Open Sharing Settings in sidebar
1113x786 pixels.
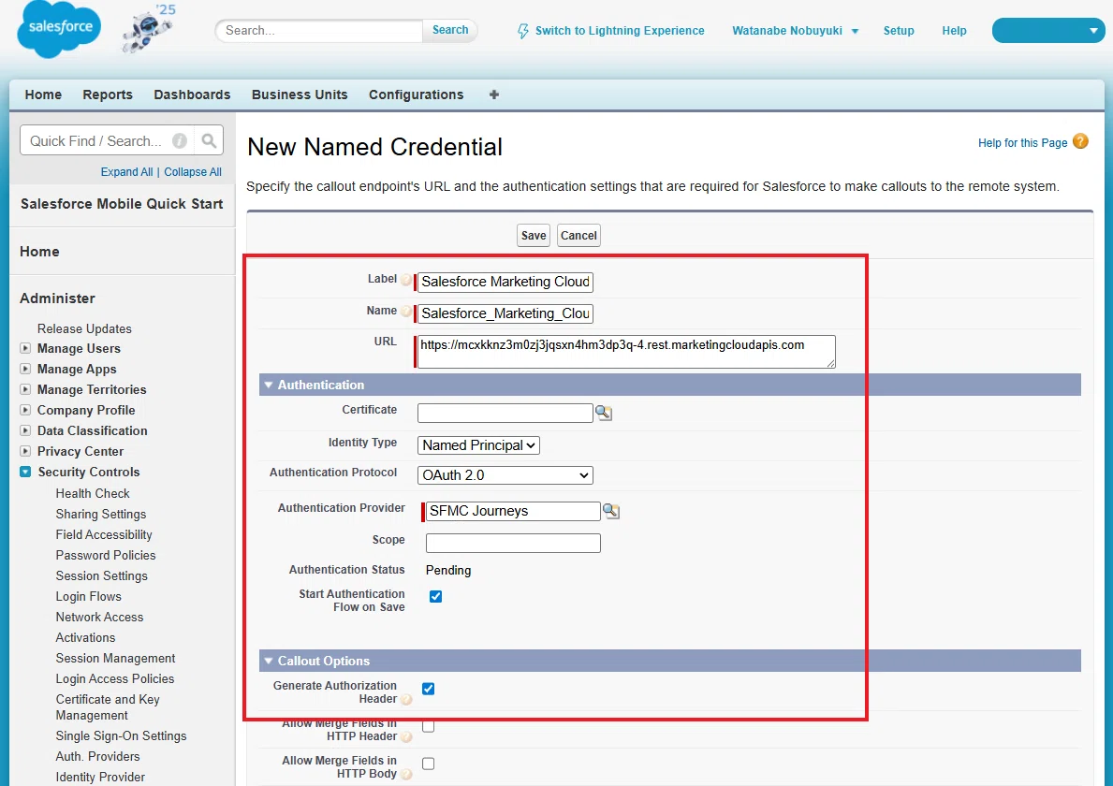point(101,514)
